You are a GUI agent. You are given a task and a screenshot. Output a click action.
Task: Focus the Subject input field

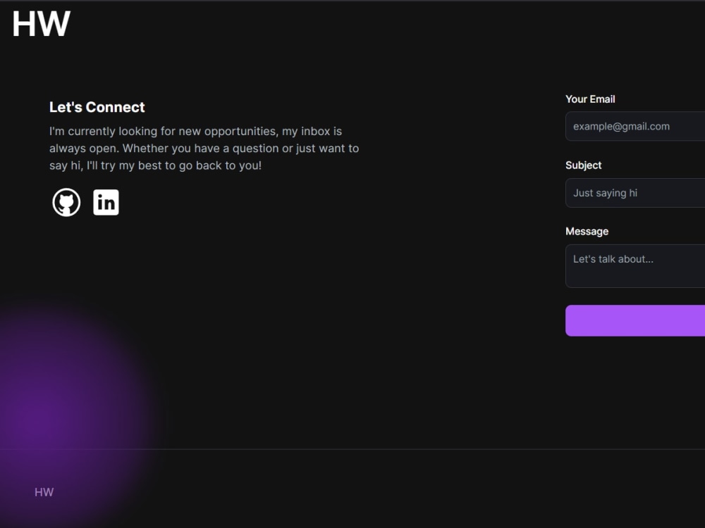coord(635,193)
